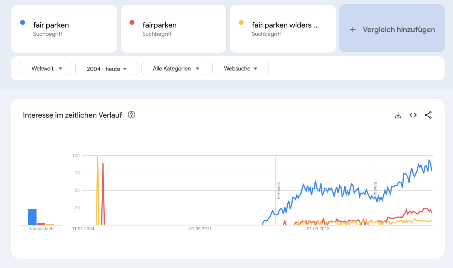Open the embed code icon
453x268 pixels.
tap(413, 115)
